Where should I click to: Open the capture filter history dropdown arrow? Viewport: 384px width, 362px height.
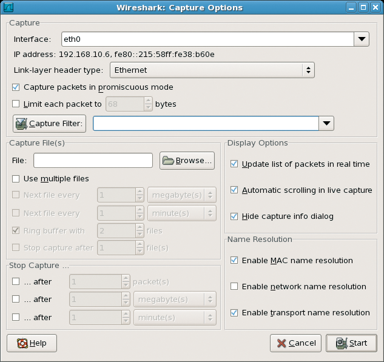click(x=326, y=123)
